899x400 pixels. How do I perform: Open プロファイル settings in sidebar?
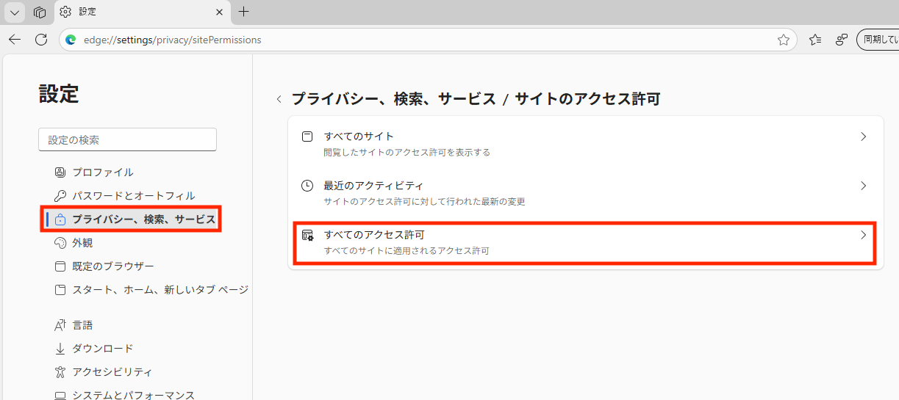coord(102,172)
